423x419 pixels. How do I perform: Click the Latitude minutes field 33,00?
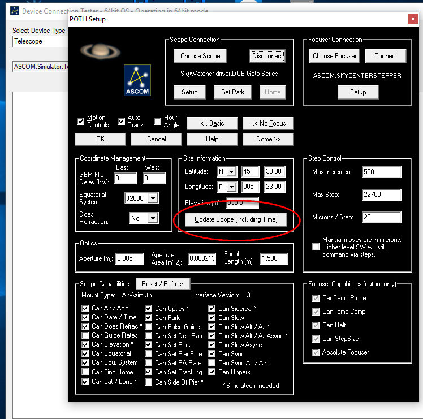pyautogui.click(x=275, y=171)
